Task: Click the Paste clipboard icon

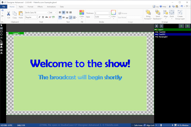Action: (21, 14)
